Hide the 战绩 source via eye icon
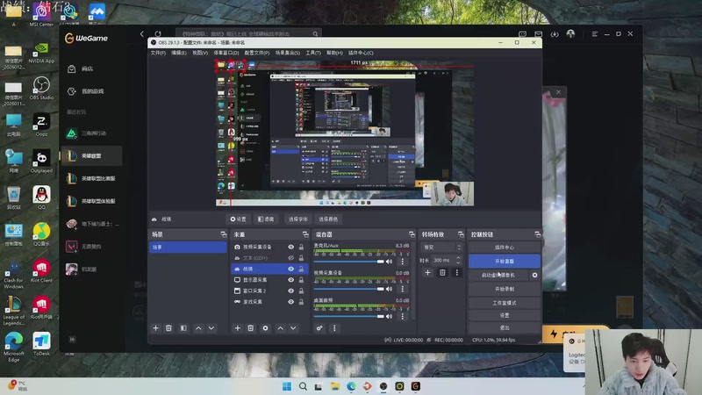This screenshot has width=702, height=395. [x=291, y=269]
